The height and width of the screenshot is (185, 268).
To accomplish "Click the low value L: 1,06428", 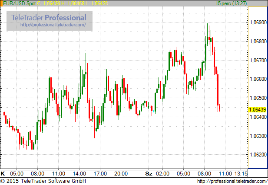I will 97,3.
